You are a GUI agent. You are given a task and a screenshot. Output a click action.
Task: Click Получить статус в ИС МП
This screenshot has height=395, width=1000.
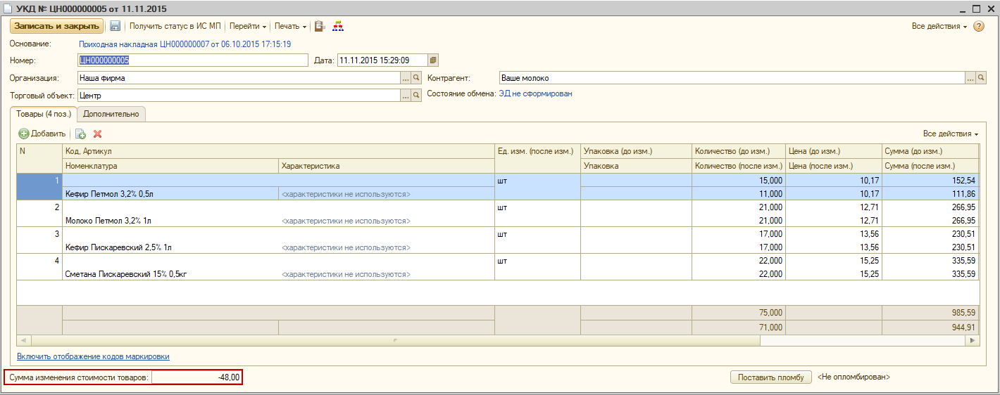tap(175, 26)
